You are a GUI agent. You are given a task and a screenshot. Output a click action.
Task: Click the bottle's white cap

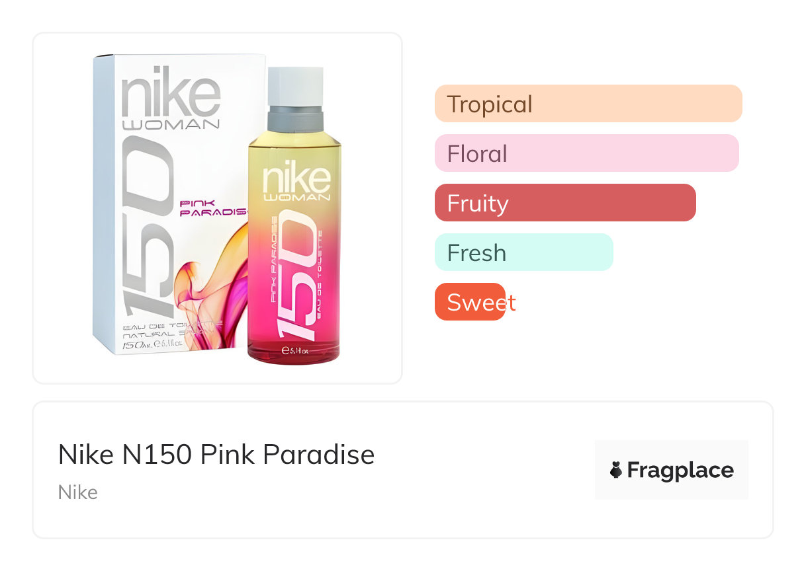tap(296, 85)
